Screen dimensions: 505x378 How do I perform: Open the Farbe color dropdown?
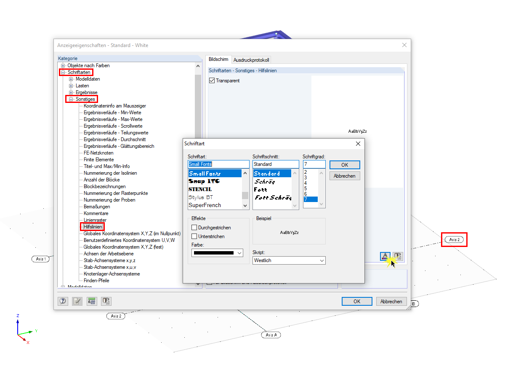pyautogui.click(x=217, y=253)
